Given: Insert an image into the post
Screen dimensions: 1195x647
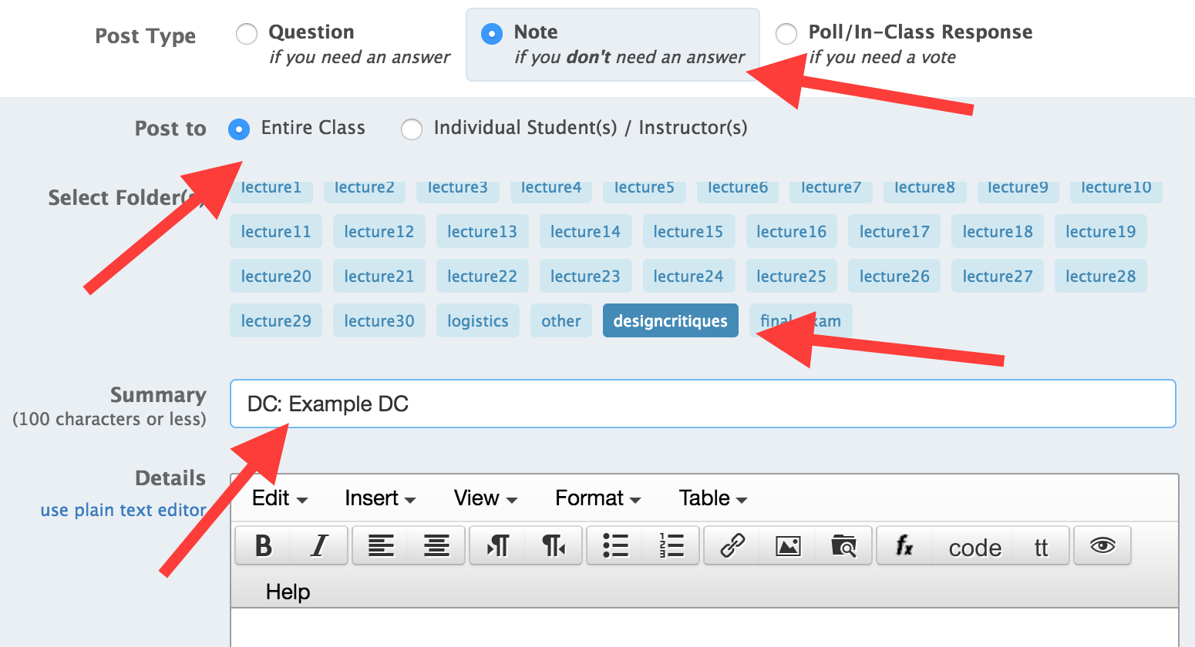Looking at the screenshot, I should pyautogui.click(x=787, y=546).
